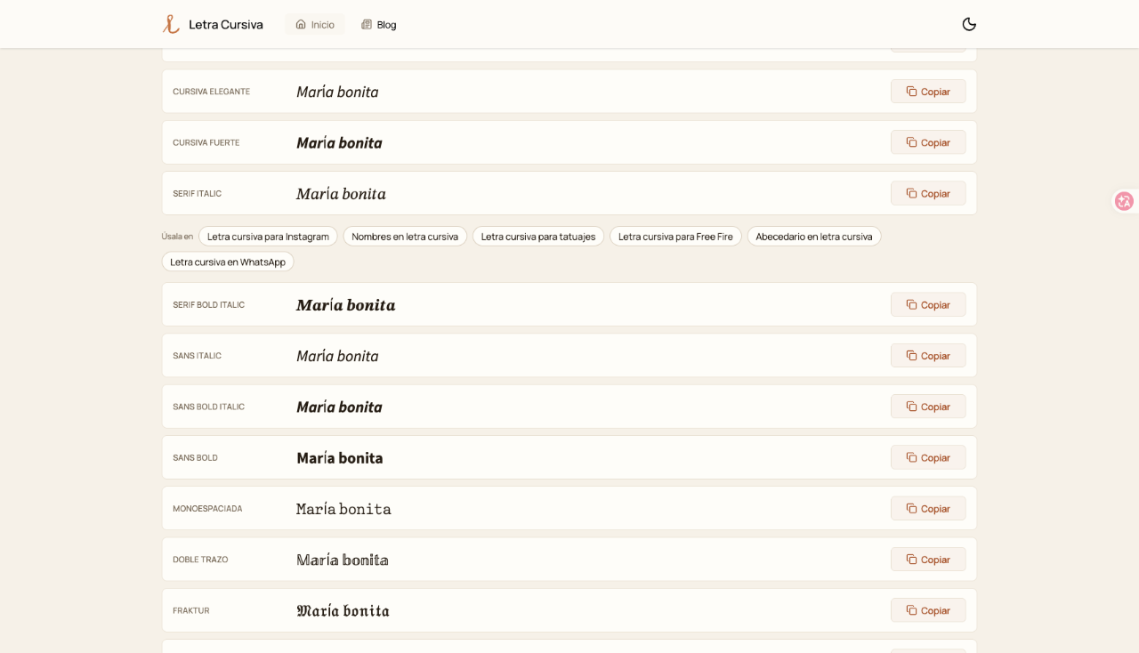Image resolution: width=1139 pixels, height=653 pixels.
Task: Open 'Letra cursiva para tatuajes' link
Action: 538,237
